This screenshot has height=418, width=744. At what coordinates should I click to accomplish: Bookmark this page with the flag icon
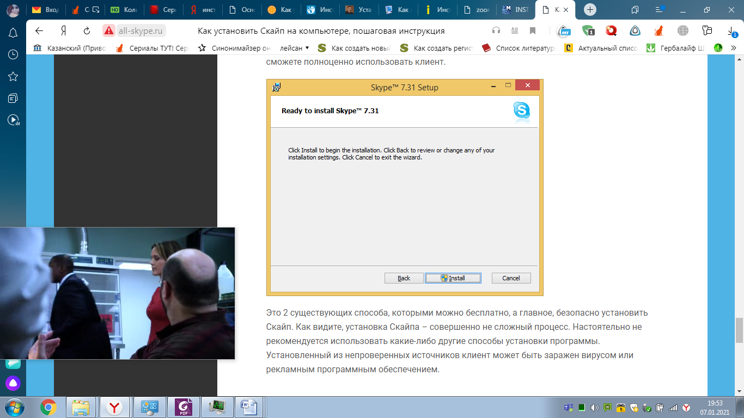coord(533,30)
